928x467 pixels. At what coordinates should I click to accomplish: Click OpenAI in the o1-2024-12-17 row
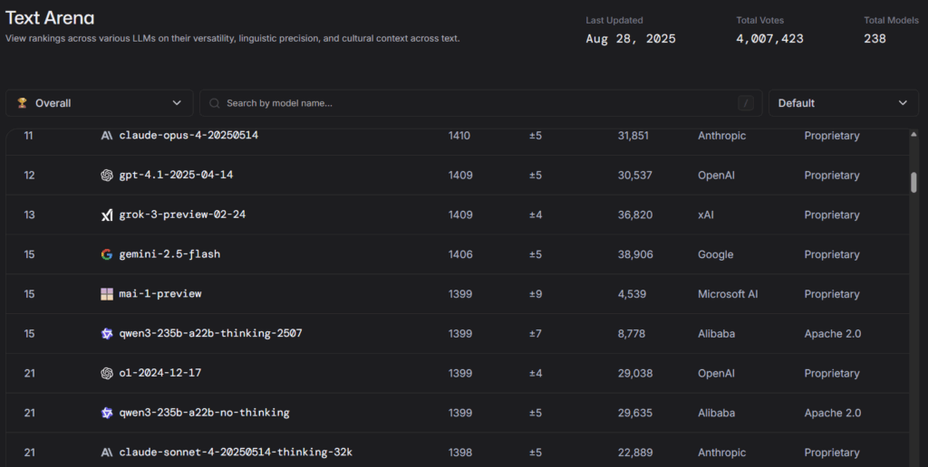[716, 373]
